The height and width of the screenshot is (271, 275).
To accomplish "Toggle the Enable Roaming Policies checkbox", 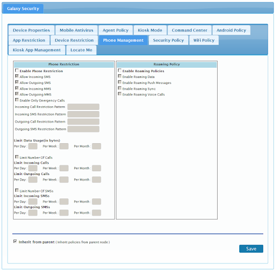I will 120,70.
